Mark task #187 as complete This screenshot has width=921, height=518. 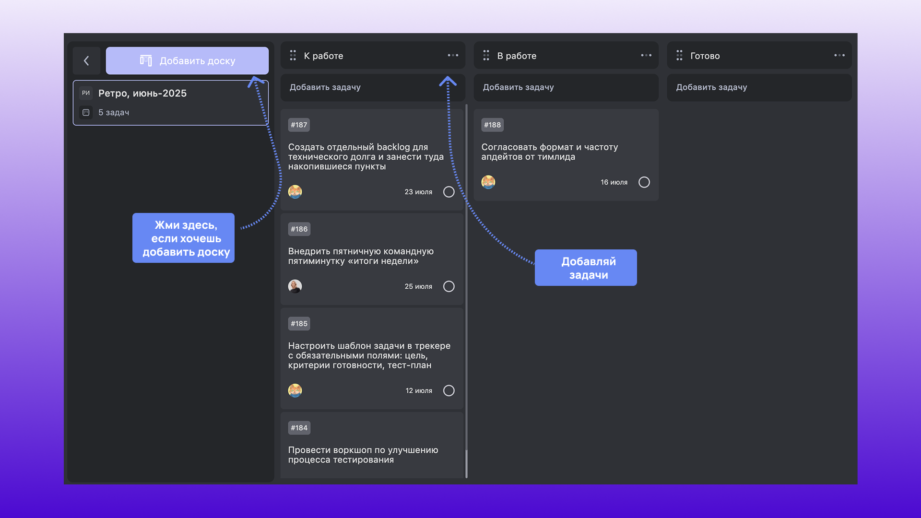[449, 192]
